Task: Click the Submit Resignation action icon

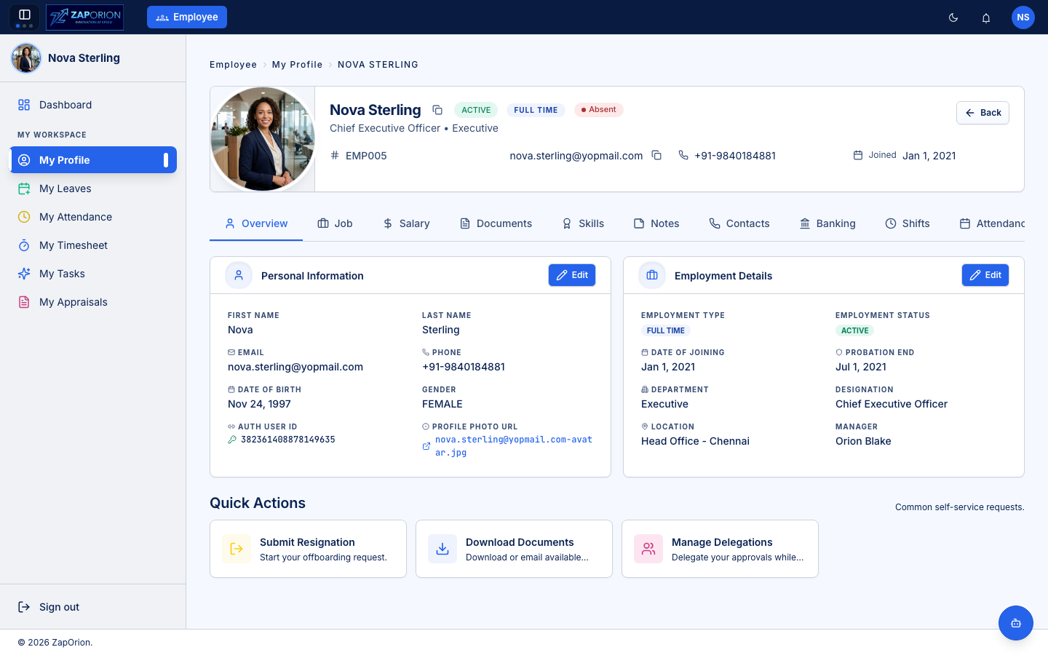Action: (237, 549)
